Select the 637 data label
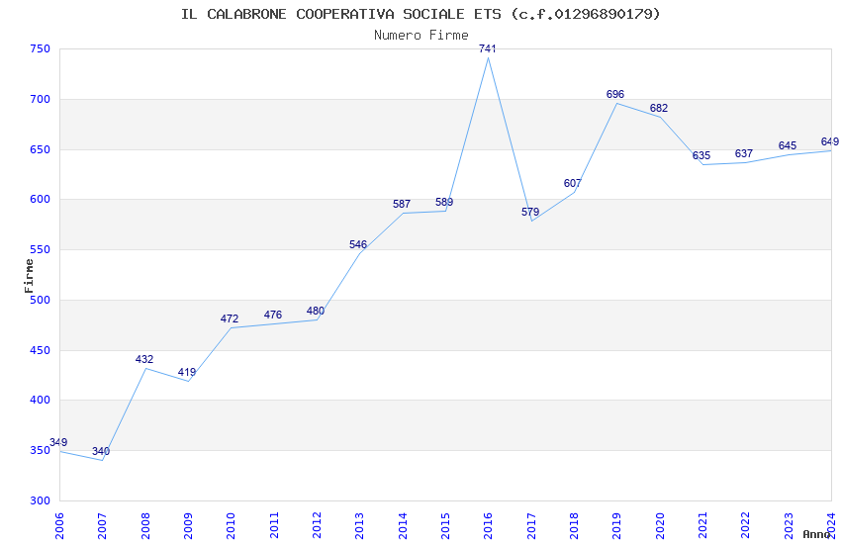Screen dimensions: 841x544 tap(744, 154)
